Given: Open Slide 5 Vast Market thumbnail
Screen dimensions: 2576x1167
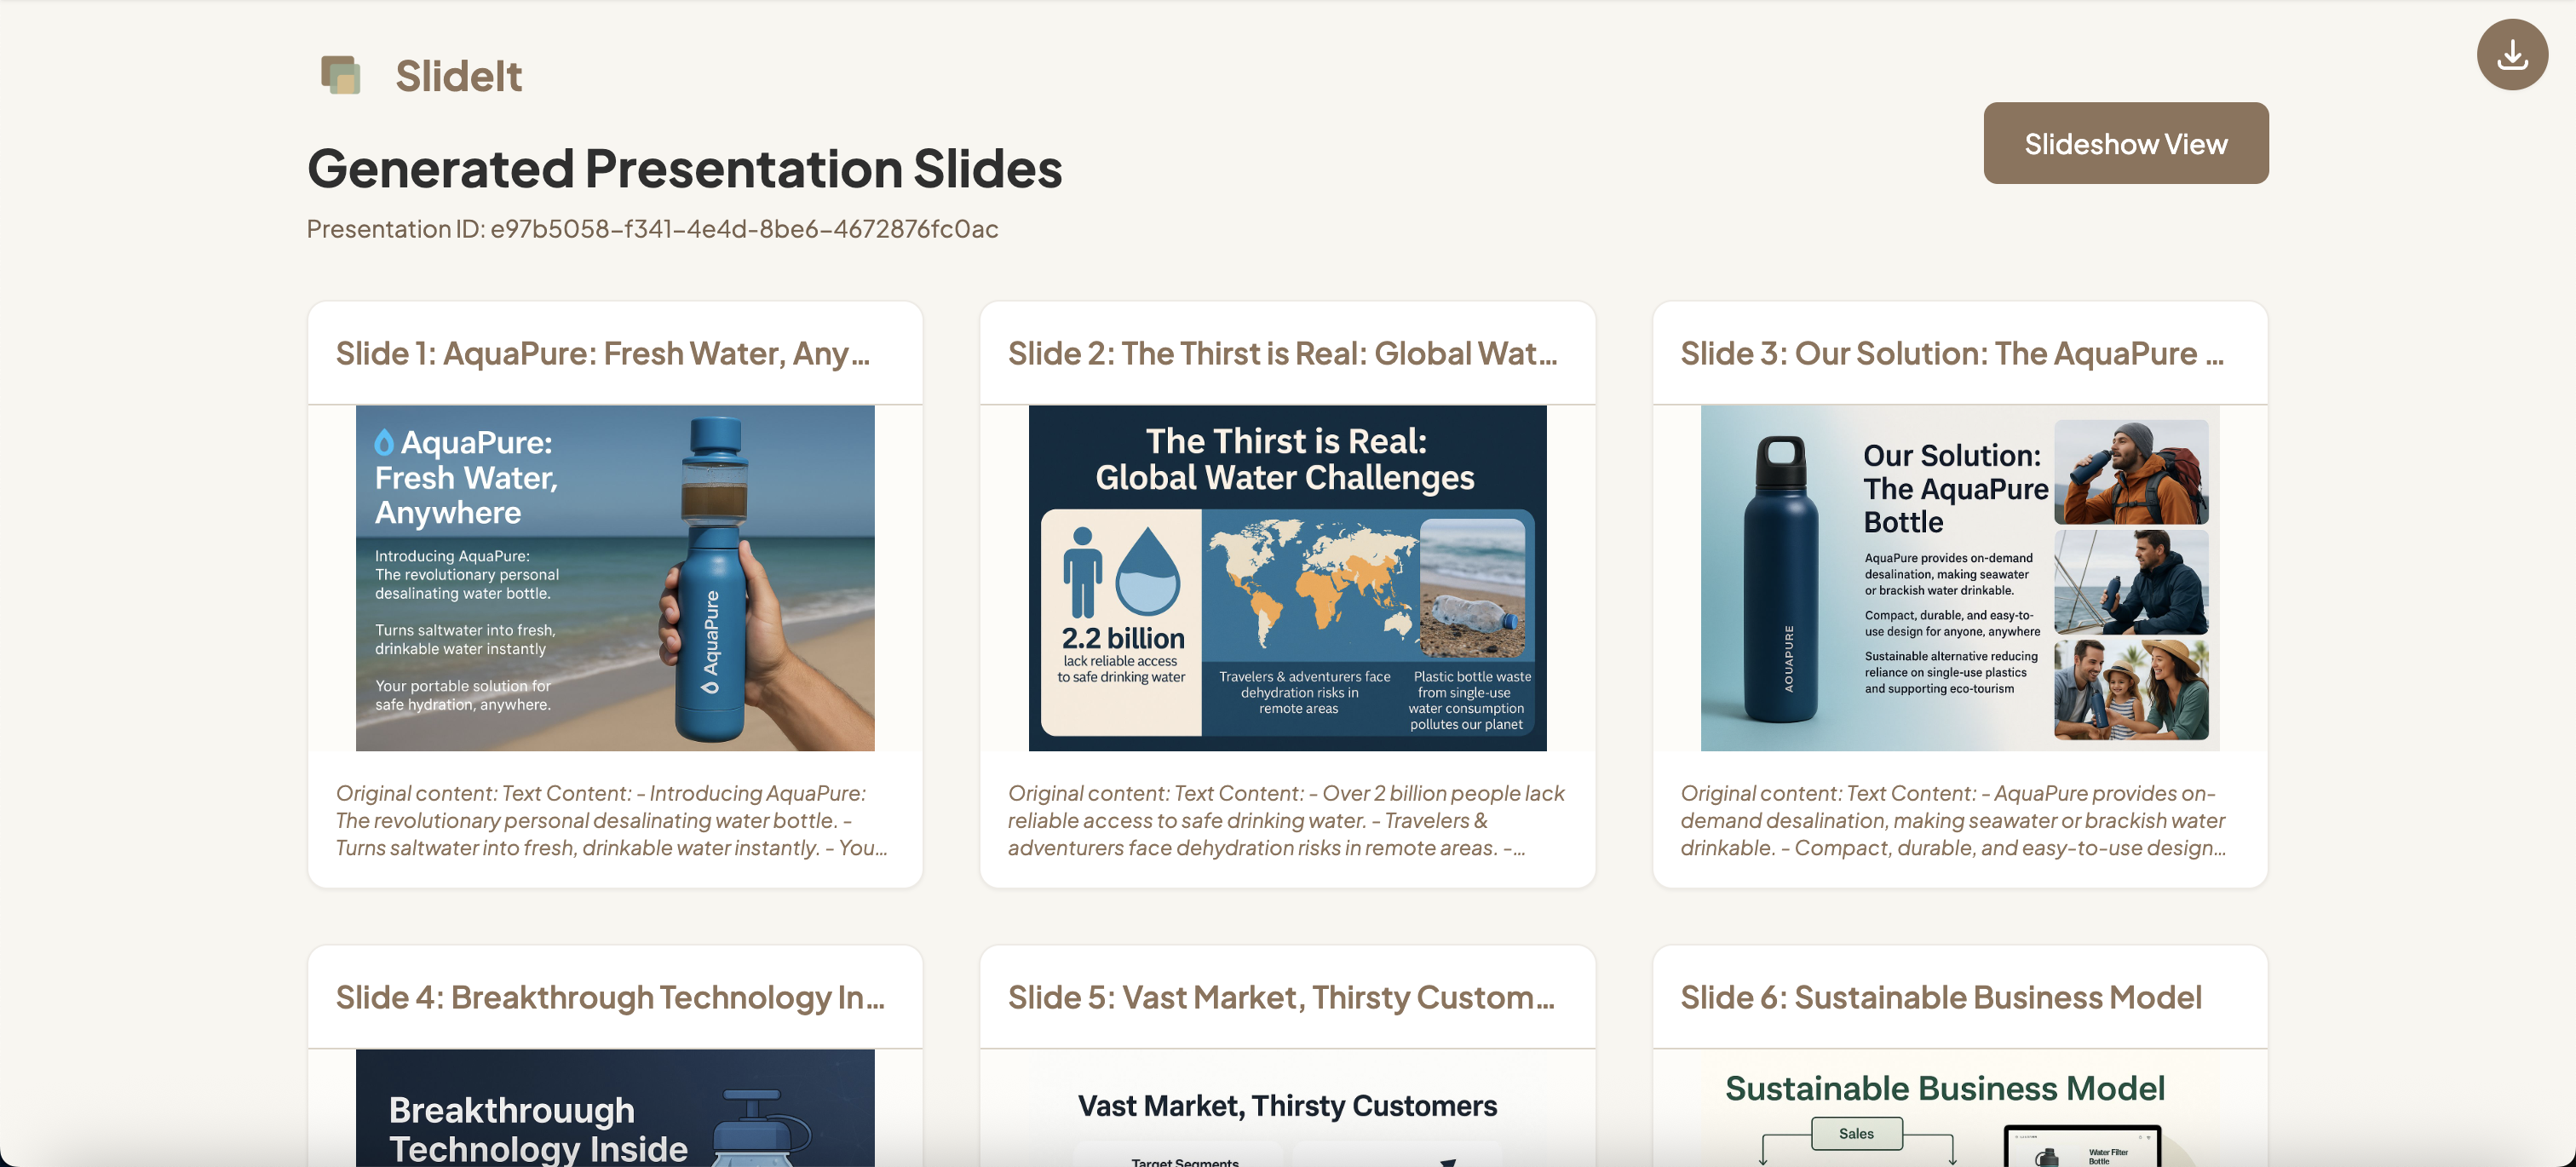Looking at the screenshot, I should click(1287, 1108).
